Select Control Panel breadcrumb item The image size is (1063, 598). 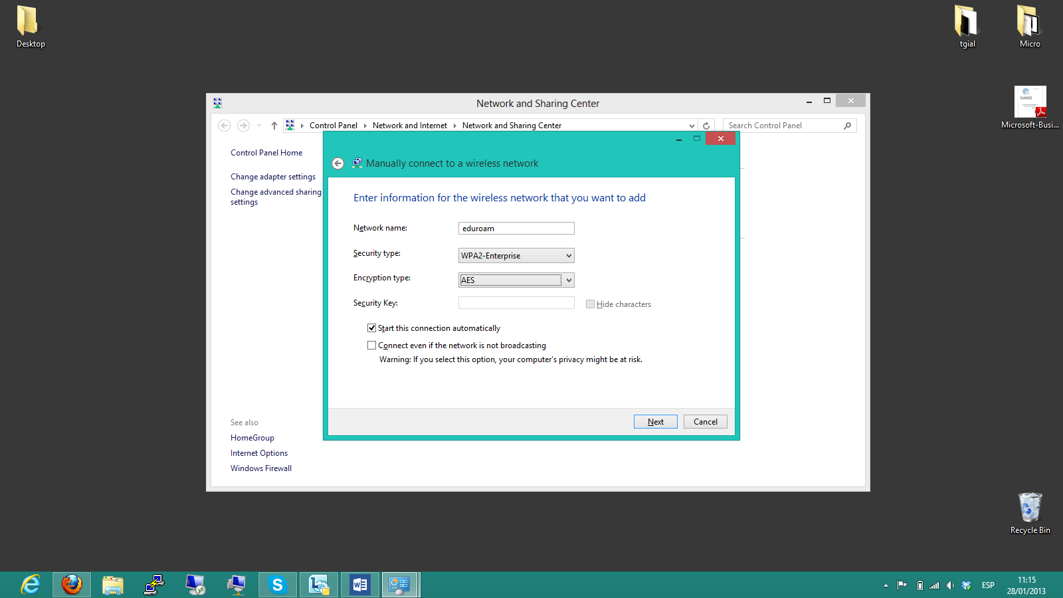click(333, 126)
